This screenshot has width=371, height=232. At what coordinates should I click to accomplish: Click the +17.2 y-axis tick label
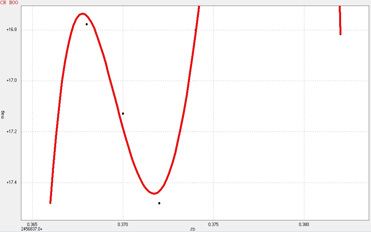click(x=12, y=132)
